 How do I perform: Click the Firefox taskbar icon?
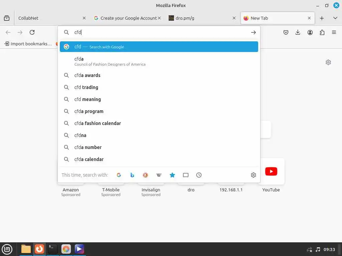[x=39, y=249]
